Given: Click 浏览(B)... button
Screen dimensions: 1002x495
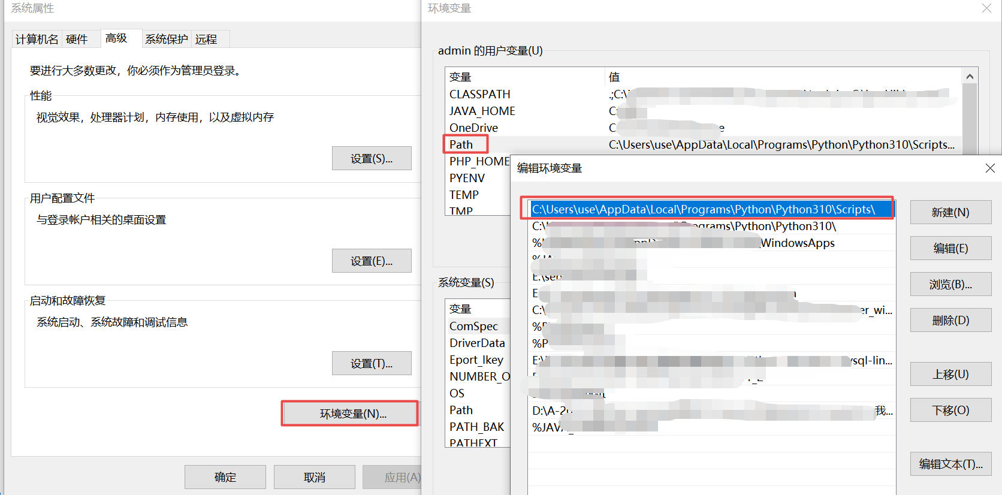Looking at the screenshot, I should [950, 284].
